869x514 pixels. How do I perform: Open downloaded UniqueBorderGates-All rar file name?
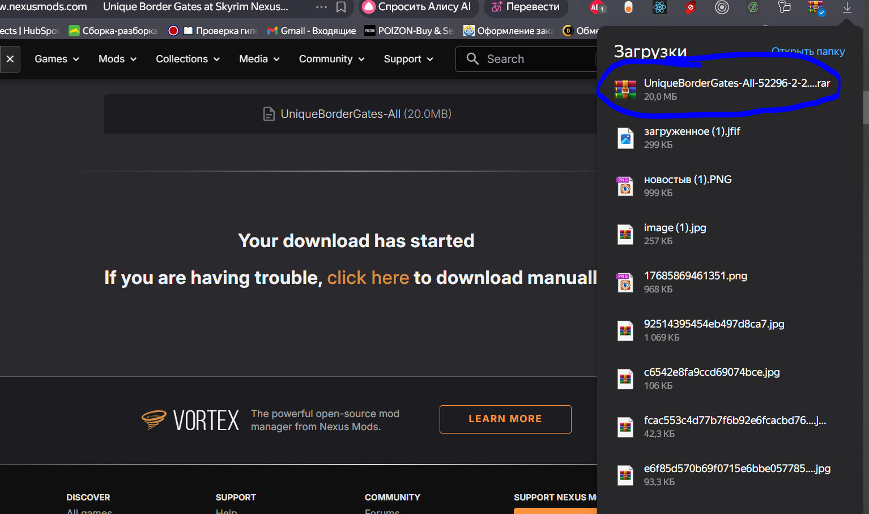point(737,83)
